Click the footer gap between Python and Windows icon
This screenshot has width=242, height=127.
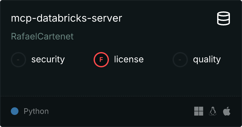121,111
